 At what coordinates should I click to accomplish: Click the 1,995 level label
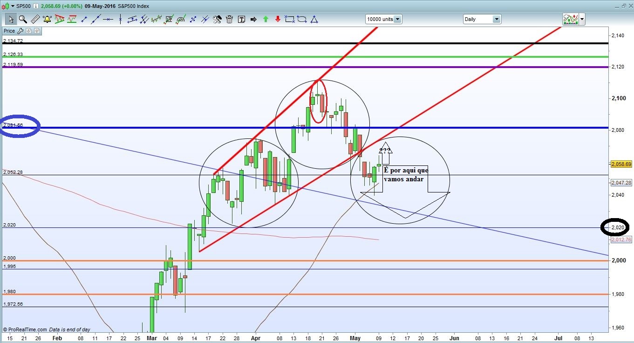coord(9,266)
